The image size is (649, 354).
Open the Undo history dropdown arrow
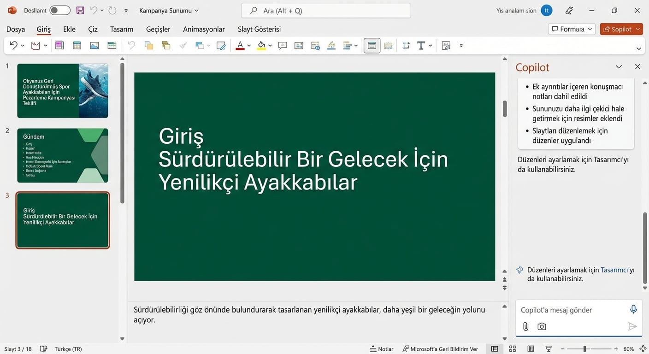coord(101,9)
